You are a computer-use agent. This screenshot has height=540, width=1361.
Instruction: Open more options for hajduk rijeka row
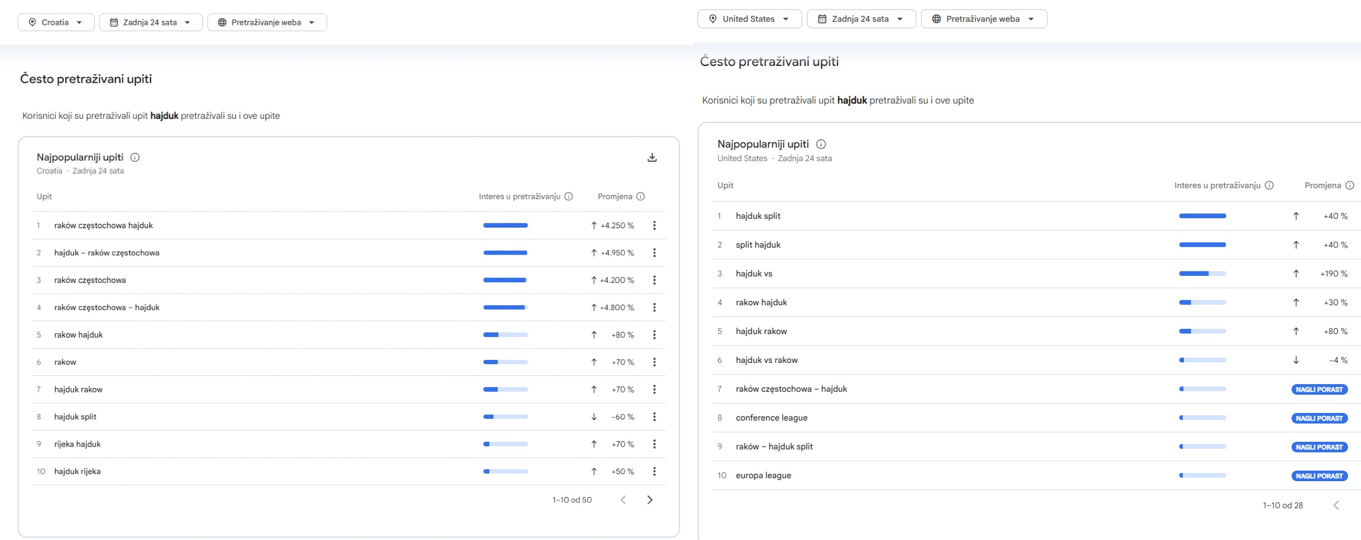pyautogui.click(x=654, y=472)
